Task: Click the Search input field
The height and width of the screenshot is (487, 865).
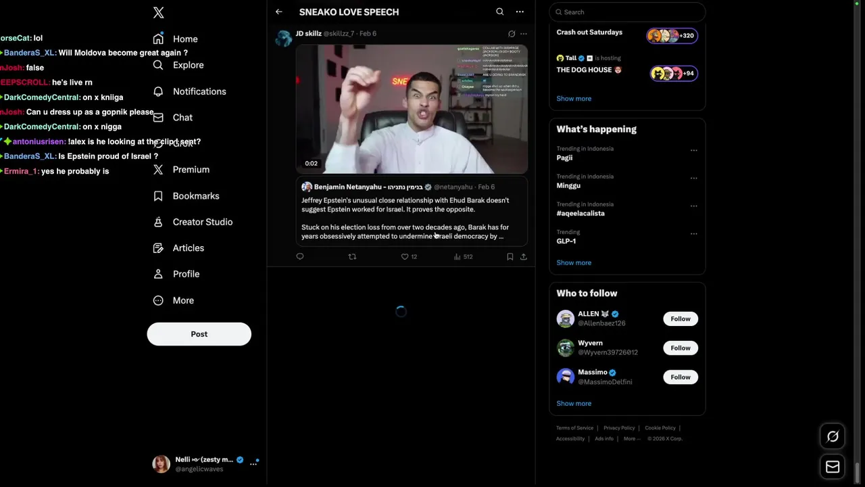Action: pos(627,11)
